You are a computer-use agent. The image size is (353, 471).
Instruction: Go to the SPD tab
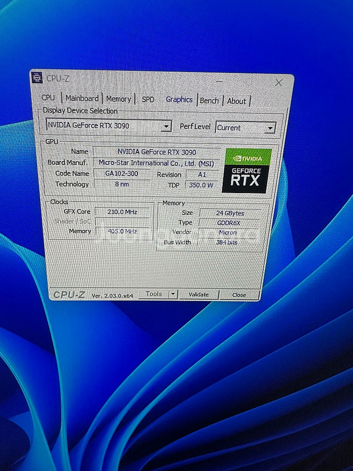[148, 99]
